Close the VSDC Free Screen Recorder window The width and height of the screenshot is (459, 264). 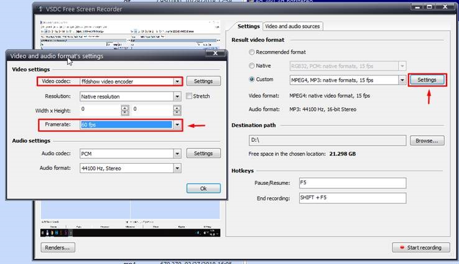[x=445, y=6]
